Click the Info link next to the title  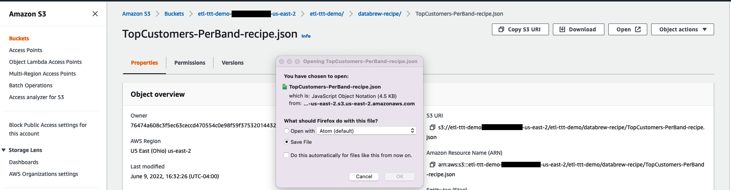(x=306, y=36)
